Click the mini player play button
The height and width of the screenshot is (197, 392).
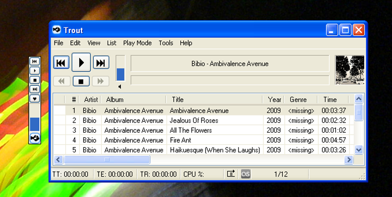tap(35, 70)
